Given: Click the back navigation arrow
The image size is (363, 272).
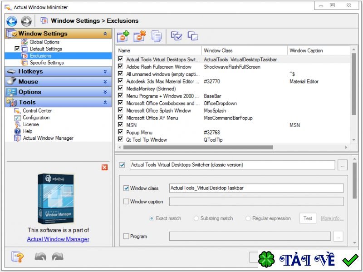Looking at the screenshot, I should pos(12,21).
